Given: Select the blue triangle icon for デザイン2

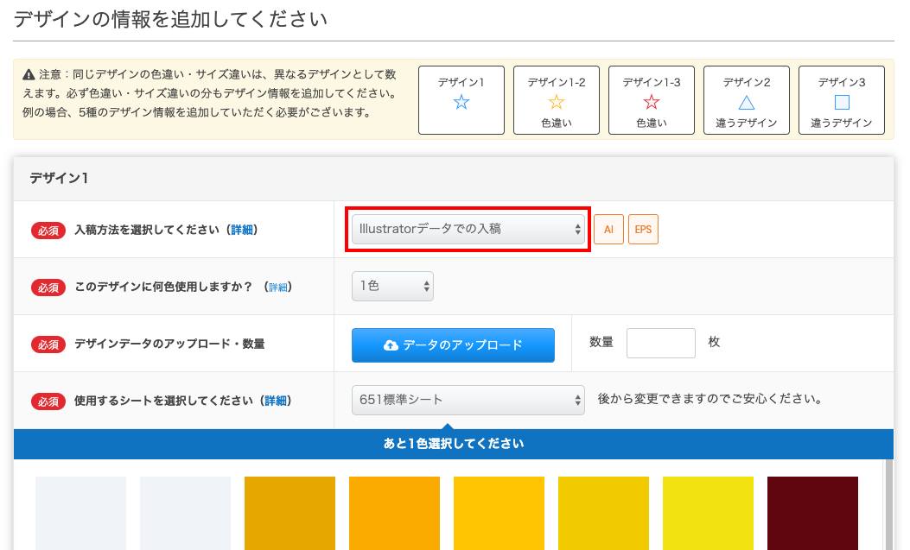Looking at the screenshot, I should pyautogui.click(x=746, y=103).
